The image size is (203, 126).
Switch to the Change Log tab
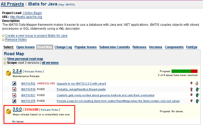click(x=63, y=47)
